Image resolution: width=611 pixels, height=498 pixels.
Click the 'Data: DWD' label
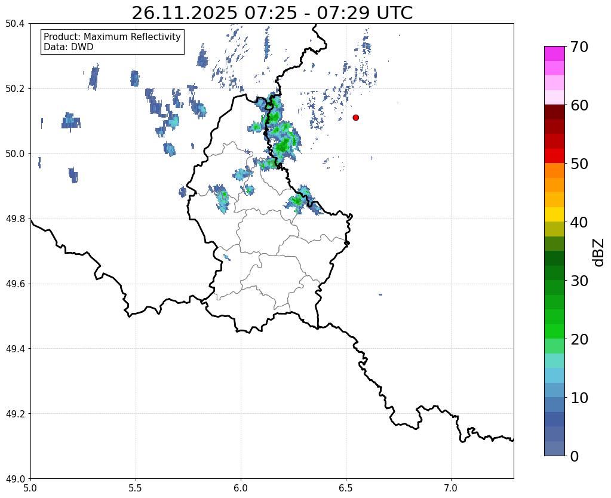pos(69,47)
